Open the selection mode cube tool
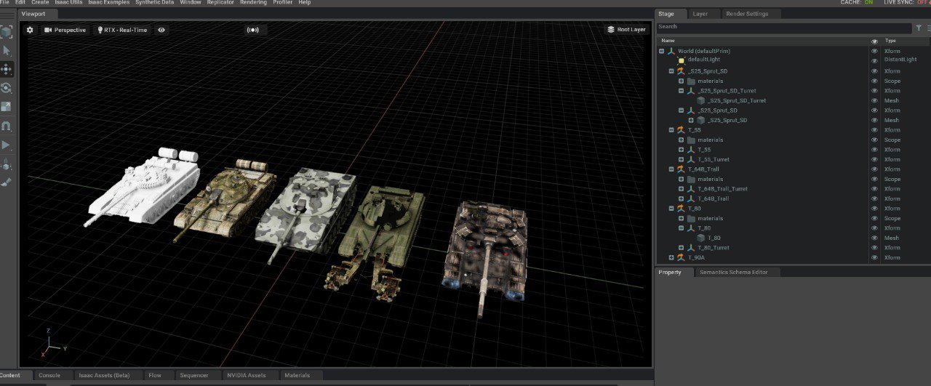Screen dimensions: 931x386 (x=7, y=32)
